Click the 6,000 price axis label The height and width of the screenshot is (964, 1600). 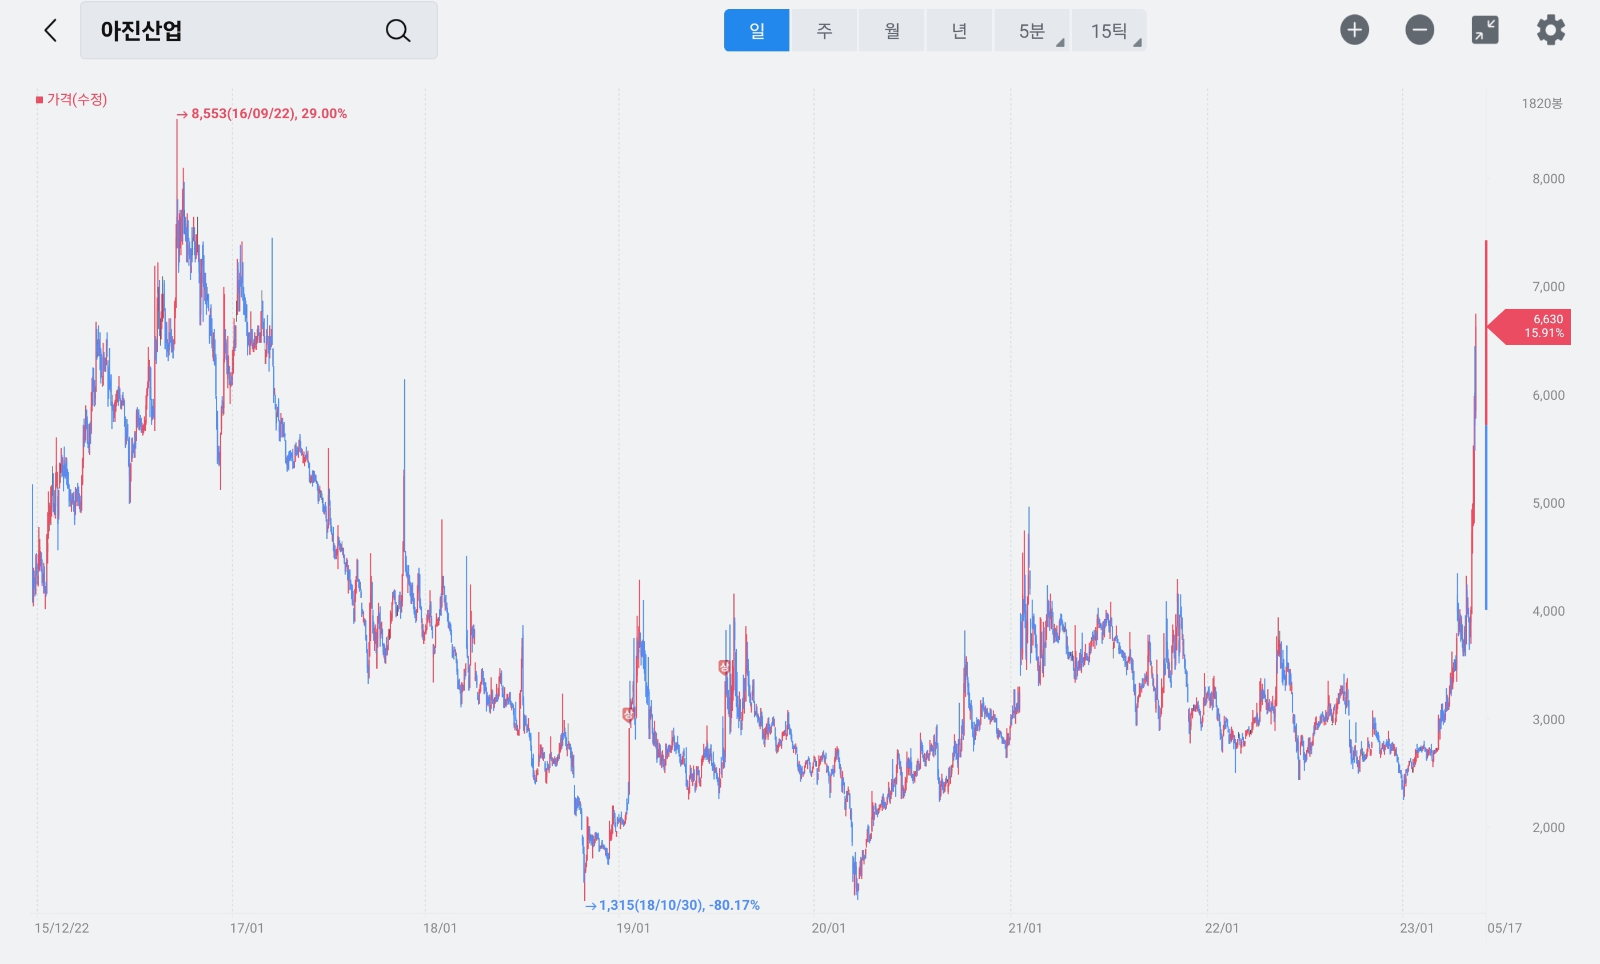tap(1548, 395)
